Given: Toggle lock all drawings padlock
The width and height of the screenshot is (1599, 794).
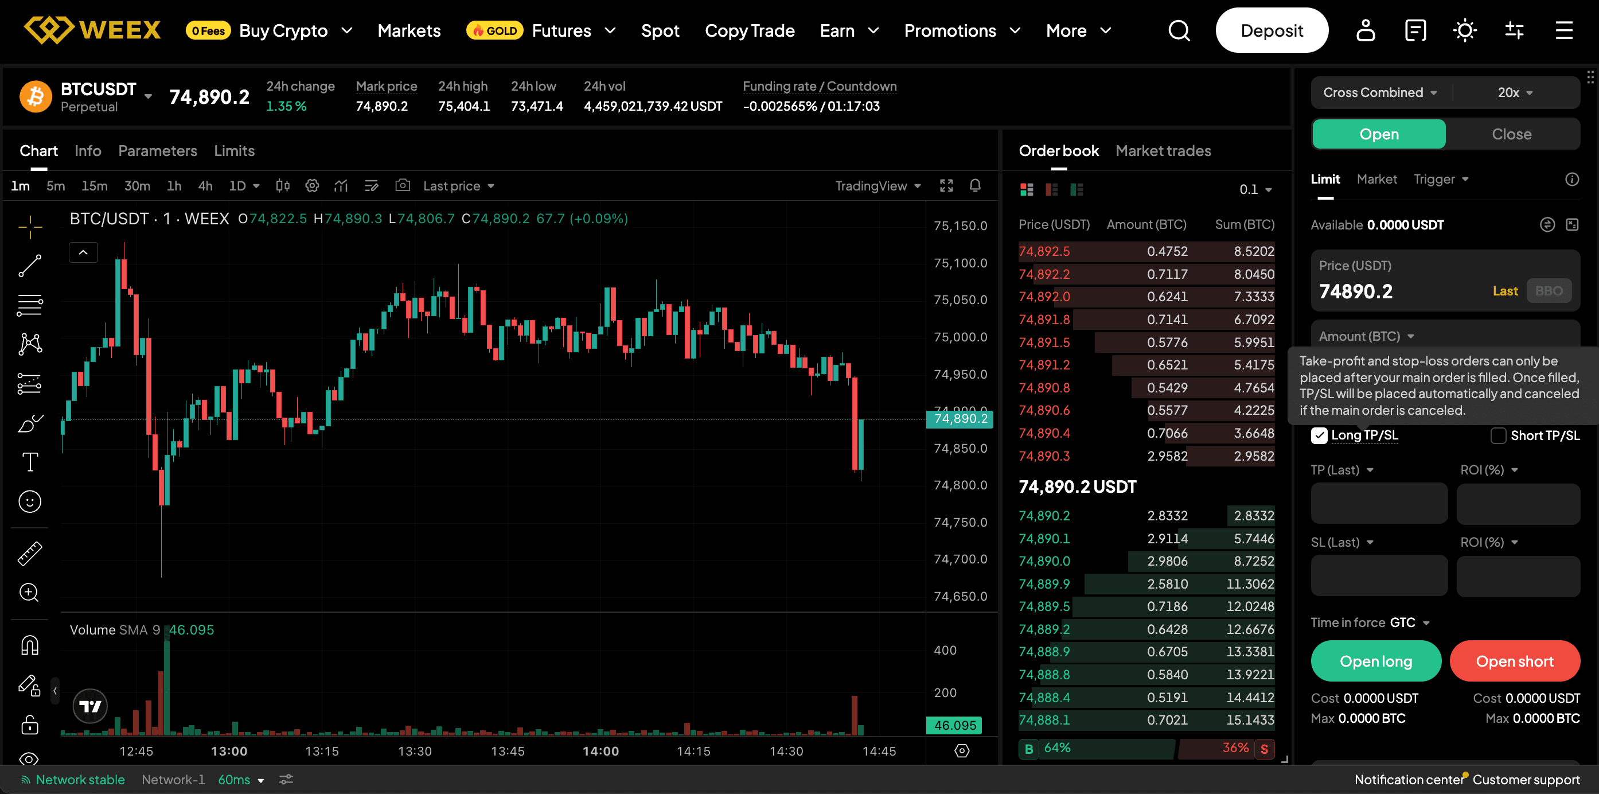Looking at the screenshot, I should coord(30,725).
